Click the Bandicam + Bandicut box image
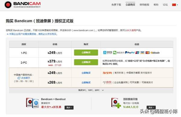The width and height of the screenshot is (181, 117). pos(33,103)
